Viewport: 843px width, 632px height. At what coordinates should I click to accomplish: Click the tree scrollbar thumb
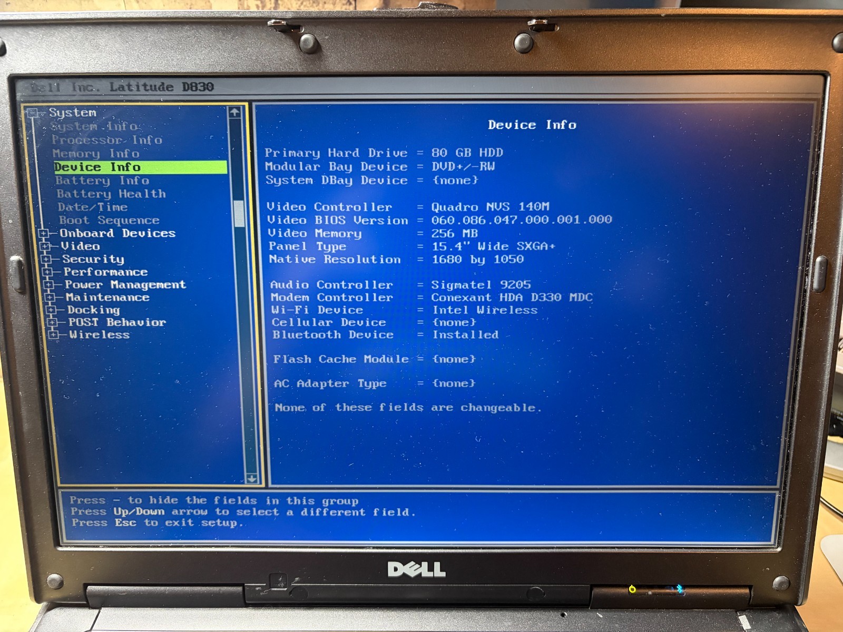pyautogui.click(x=239, y=213)
